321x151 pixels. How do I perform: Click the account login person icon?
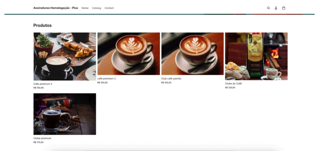click(x=276, y=8)
